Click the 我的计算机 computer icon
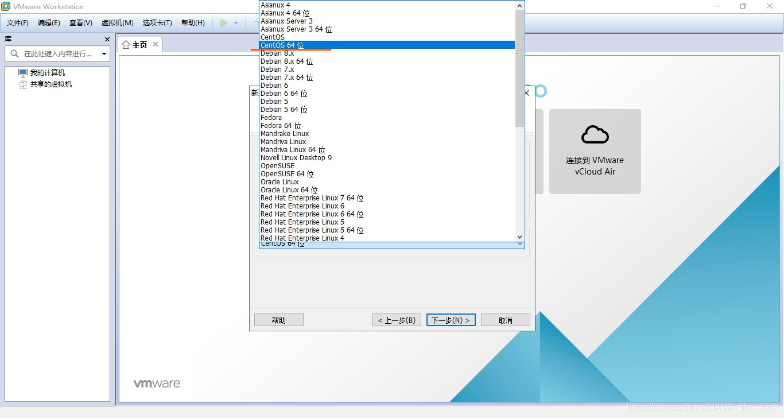The image size is (784, 418). pos(23,73)
